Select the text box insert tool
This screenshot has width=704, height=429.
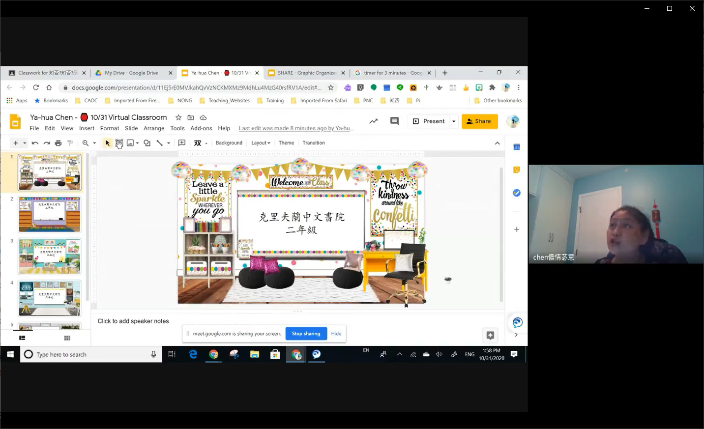click(118, 143)
